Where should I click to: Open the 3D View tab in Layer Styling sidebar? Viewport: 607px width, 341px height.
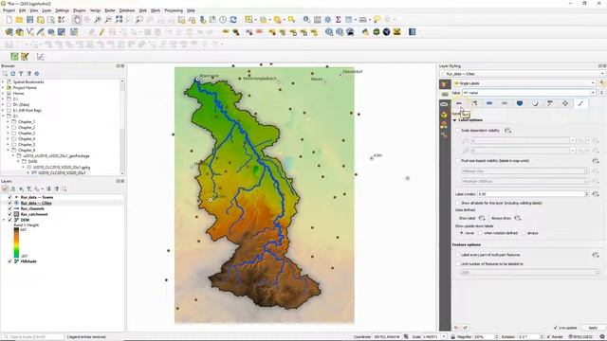click(x=444, y=115)
